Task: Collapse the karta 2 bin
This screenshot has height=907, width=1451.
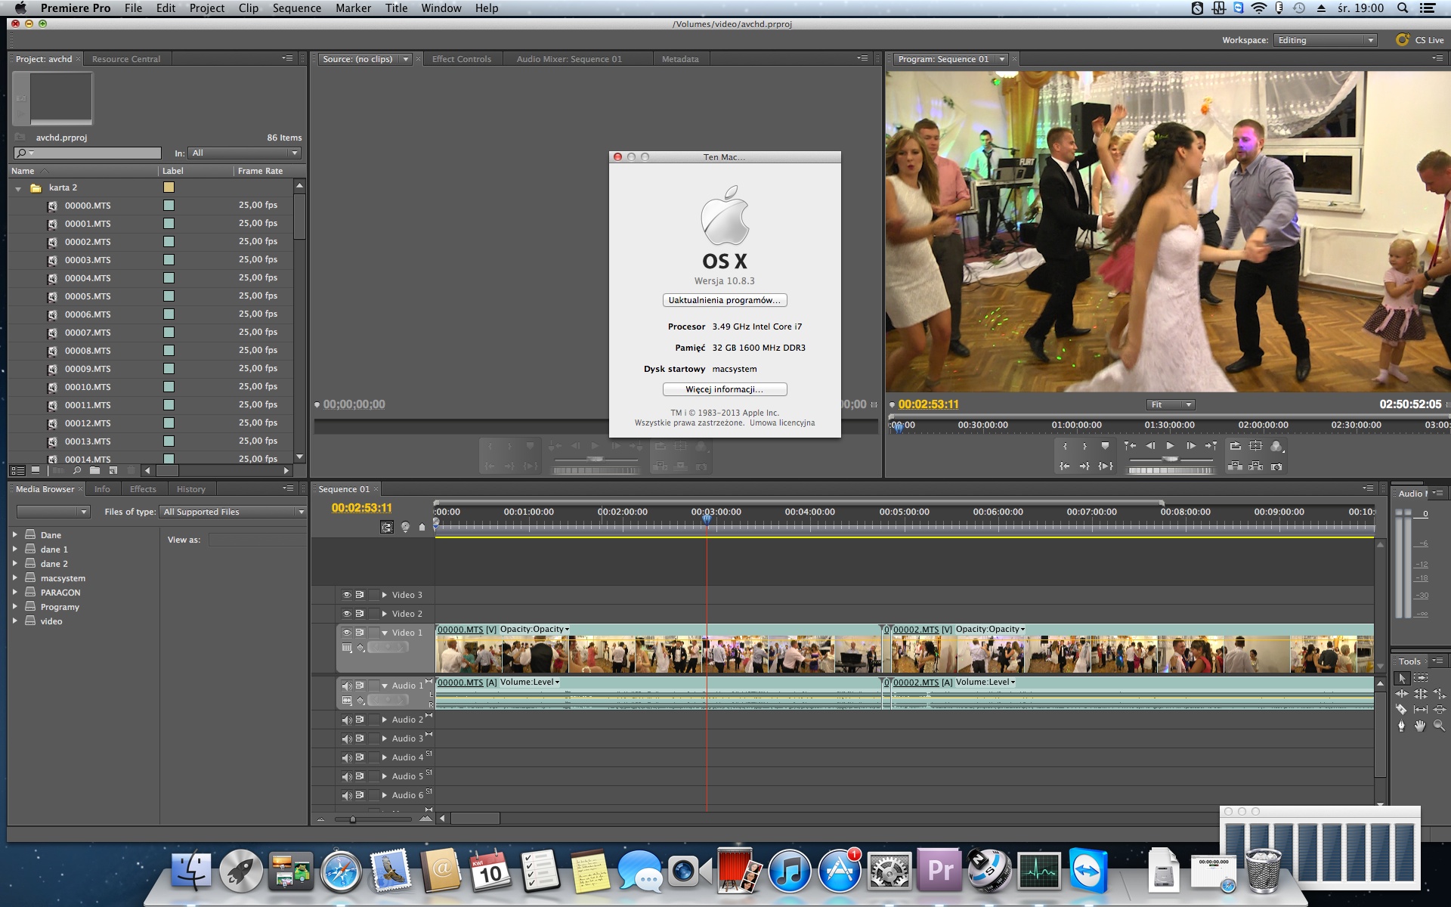Action: click(x=18, y=188)
